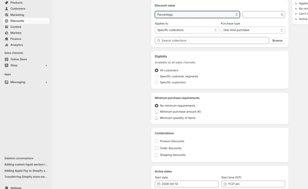
Task: Open the Transferring Shopify store conversation
Action: pos(26,177)
